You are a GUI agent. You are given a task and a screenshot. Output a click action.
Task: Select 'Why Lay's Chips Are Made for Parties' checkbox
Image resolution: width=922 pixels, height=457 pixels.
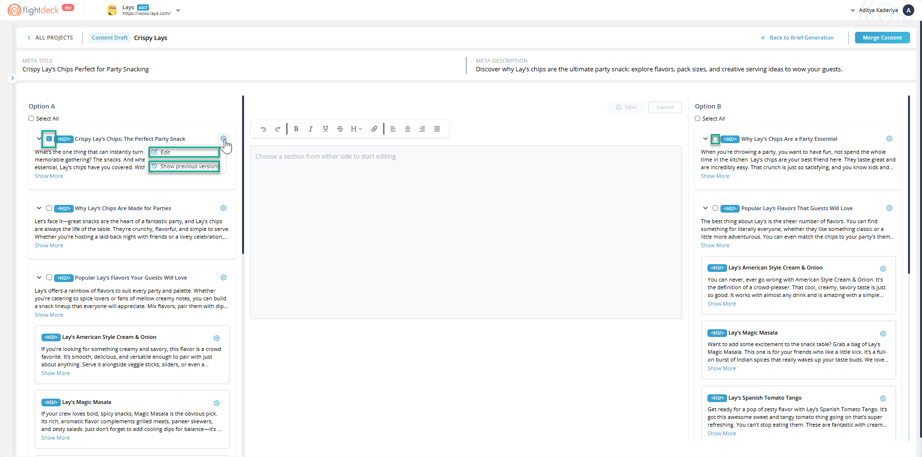(x=49, y=208)
